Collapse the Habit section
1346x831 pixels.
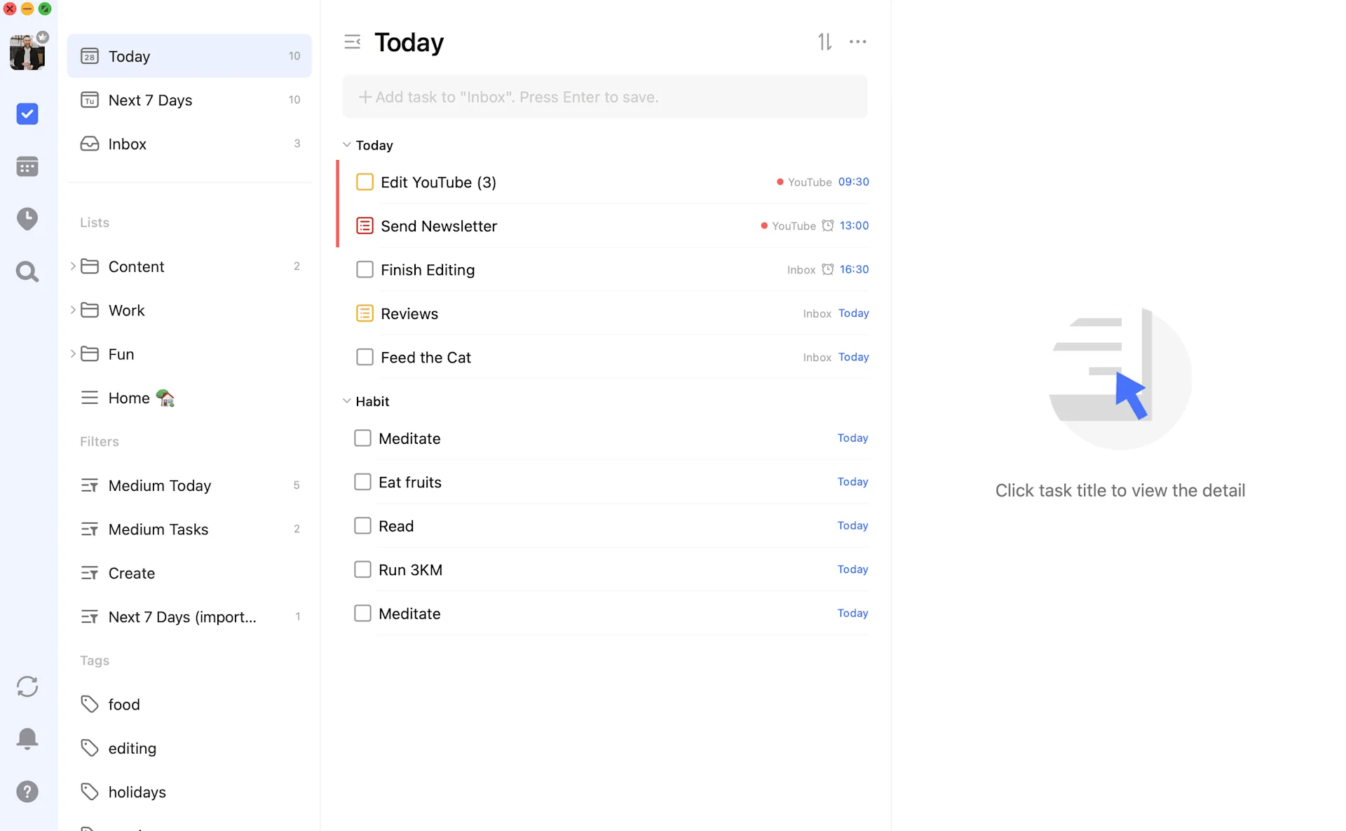[x=347, y=400]
